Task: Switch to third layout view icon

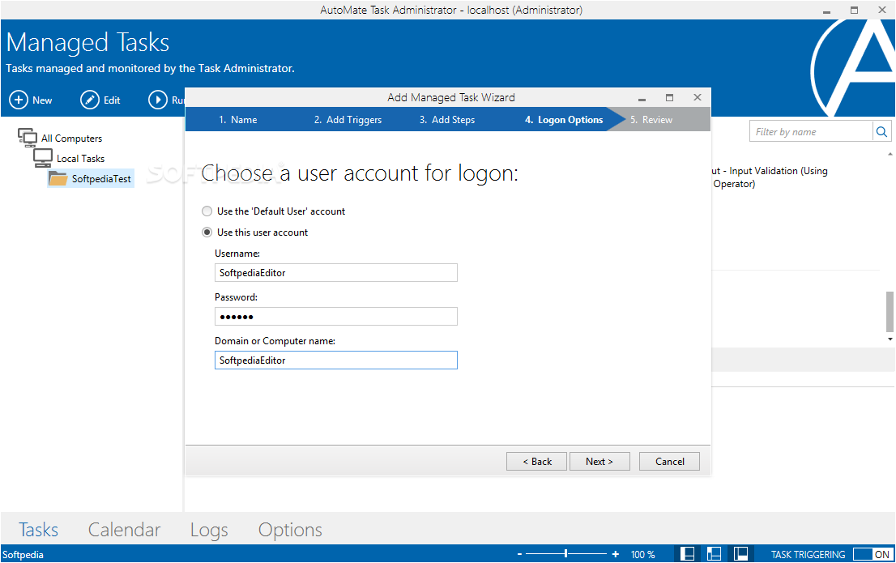Action: click(740, 554)
